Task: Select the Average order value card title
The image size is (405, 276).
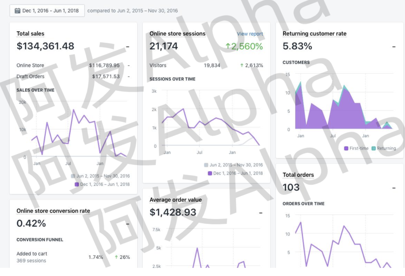Action: click(x=175, y=200)
